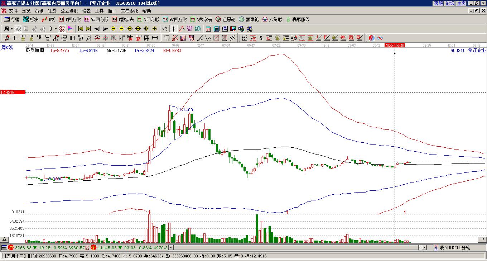Click the 论坛 forum link

450,3
